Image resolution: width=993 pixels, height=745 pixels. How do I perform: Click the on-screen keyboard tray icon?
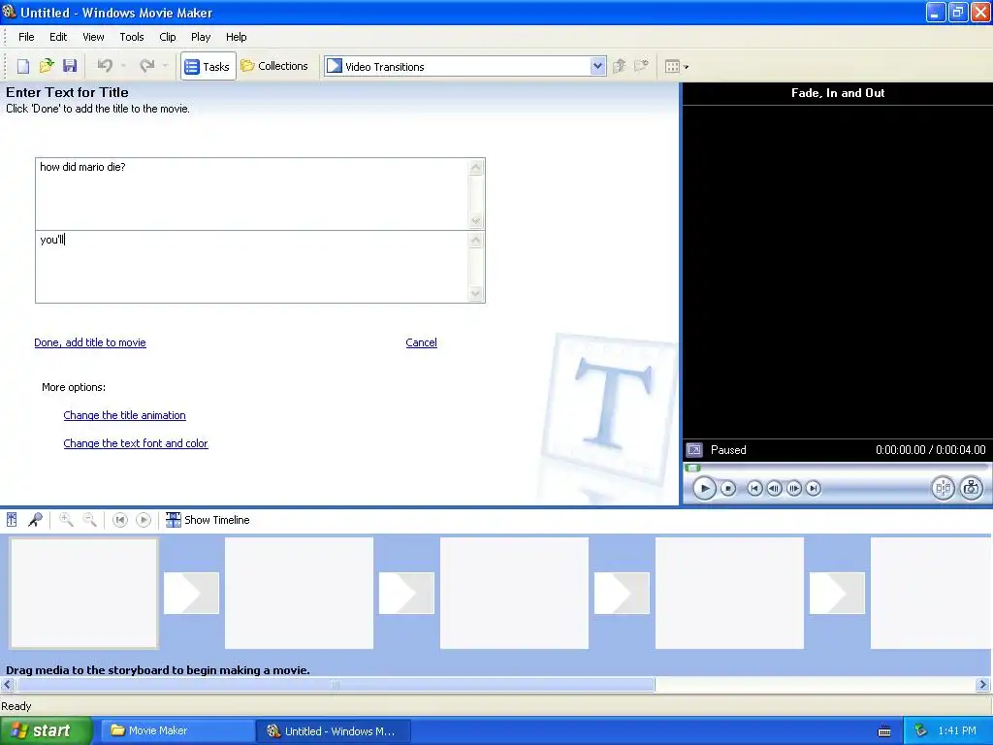tap(884, 731)
